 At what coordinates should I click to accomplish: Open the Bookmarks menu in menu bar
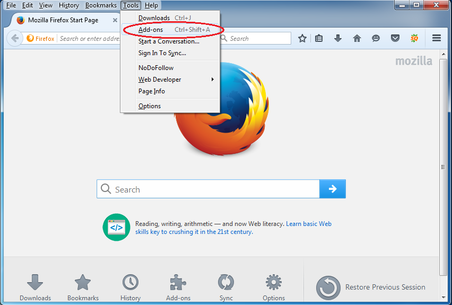(x=101, y=5)
